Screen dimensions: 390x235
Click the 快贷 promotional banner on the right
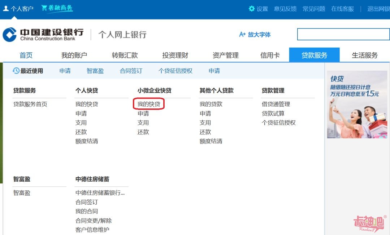pos(357,105)
